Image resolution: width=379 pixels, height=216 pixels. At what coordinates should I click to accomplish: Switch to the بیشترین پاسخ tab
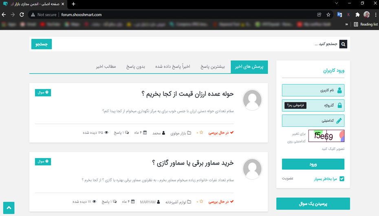[212, 67]
